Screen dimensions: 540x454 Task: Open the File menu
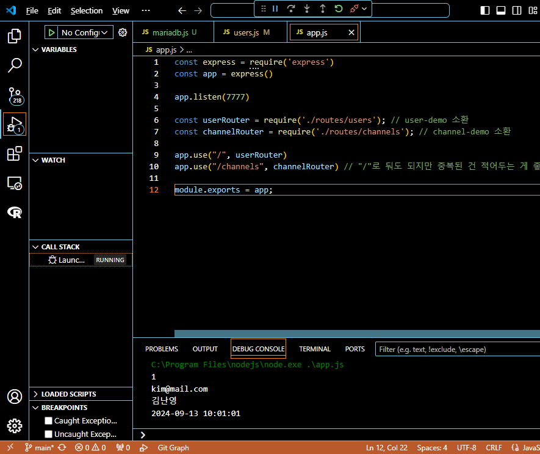[x=32, y=11]
